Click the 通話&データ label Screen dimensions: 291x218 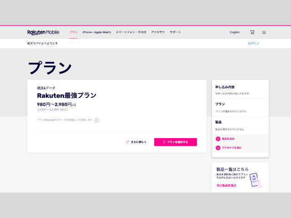(x=46, y=88)
